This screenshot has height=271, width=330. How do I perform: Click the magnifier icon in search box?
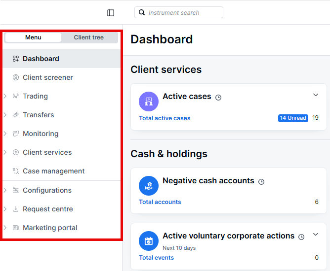(x=142, y=12)
